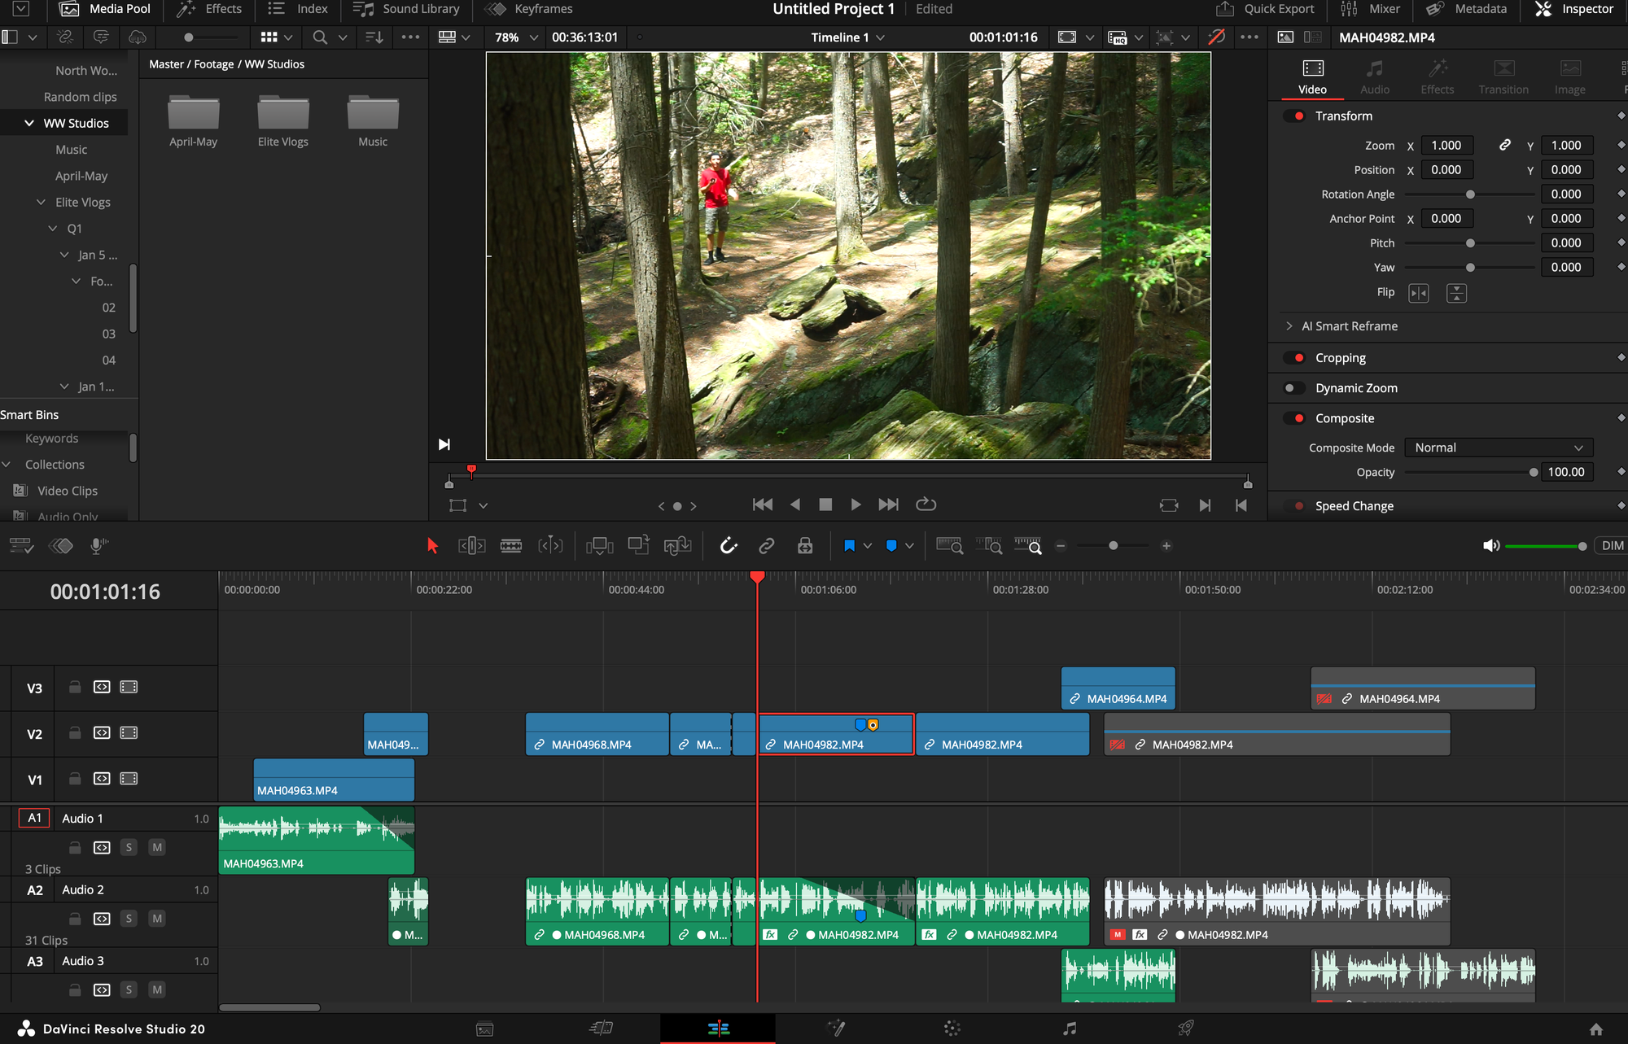
Task: Click the voiceover microphone icon
Action: pos(98,546)
